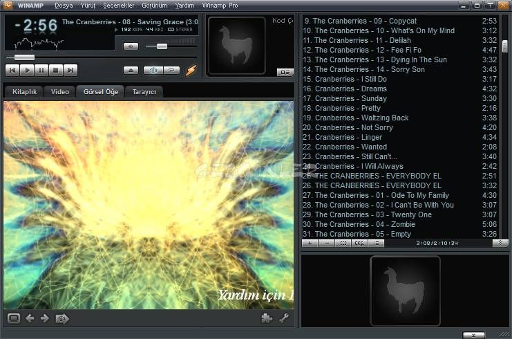
Task: Open visualization plugin puzzle icon
Action: point(267,318)
